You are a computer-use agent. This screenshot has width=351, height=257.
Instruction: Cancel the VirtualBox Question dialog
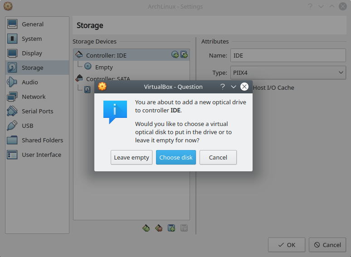(x=218, y=157)
